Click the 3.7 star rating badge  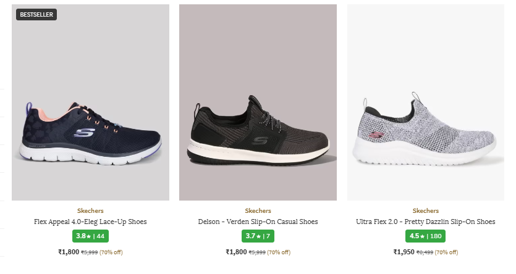point(258,236)
